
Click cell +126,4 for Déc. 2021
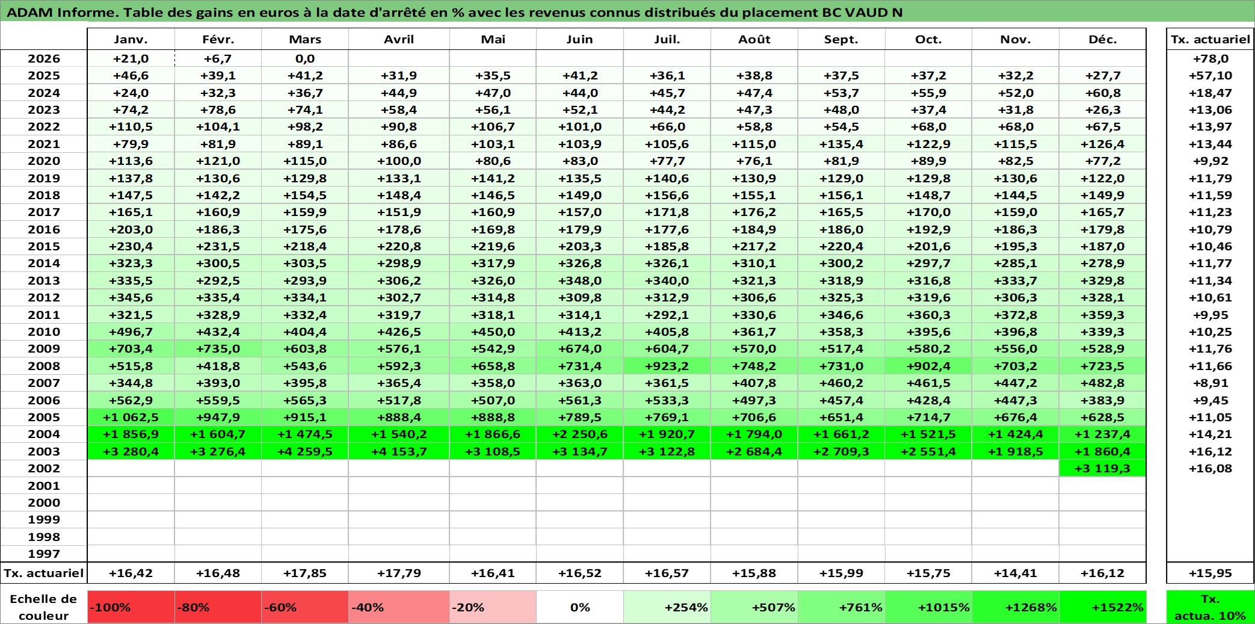(x=1103, y=144)
